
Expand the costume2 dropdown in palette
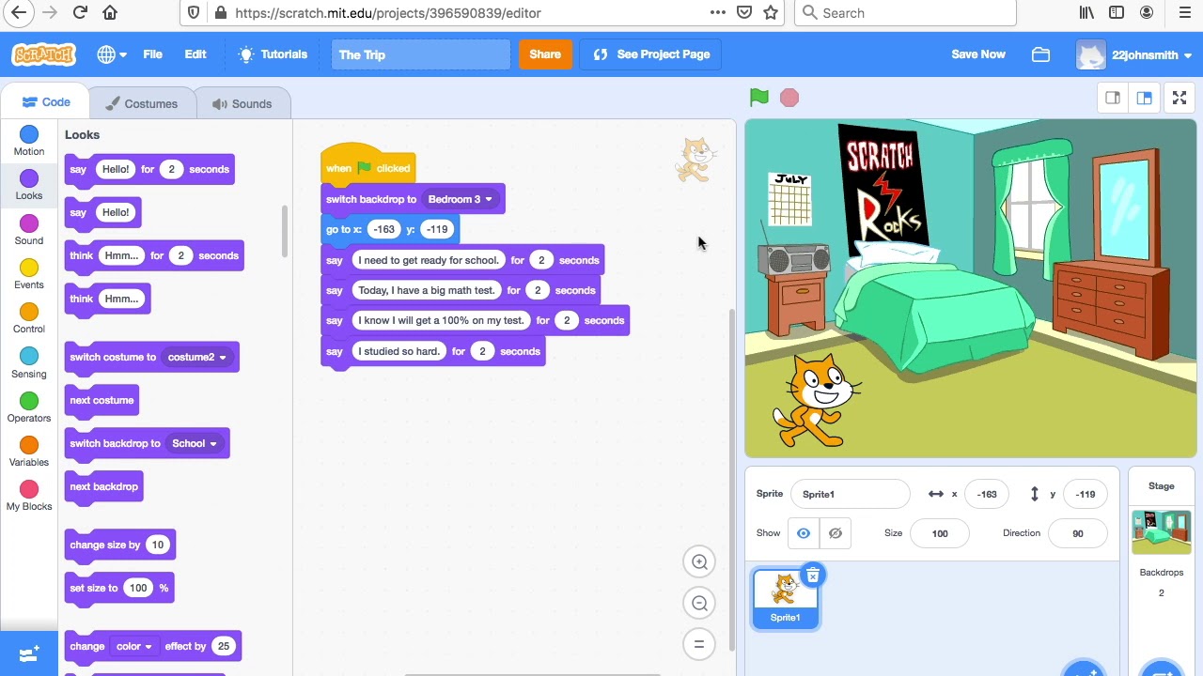point(197,357)
